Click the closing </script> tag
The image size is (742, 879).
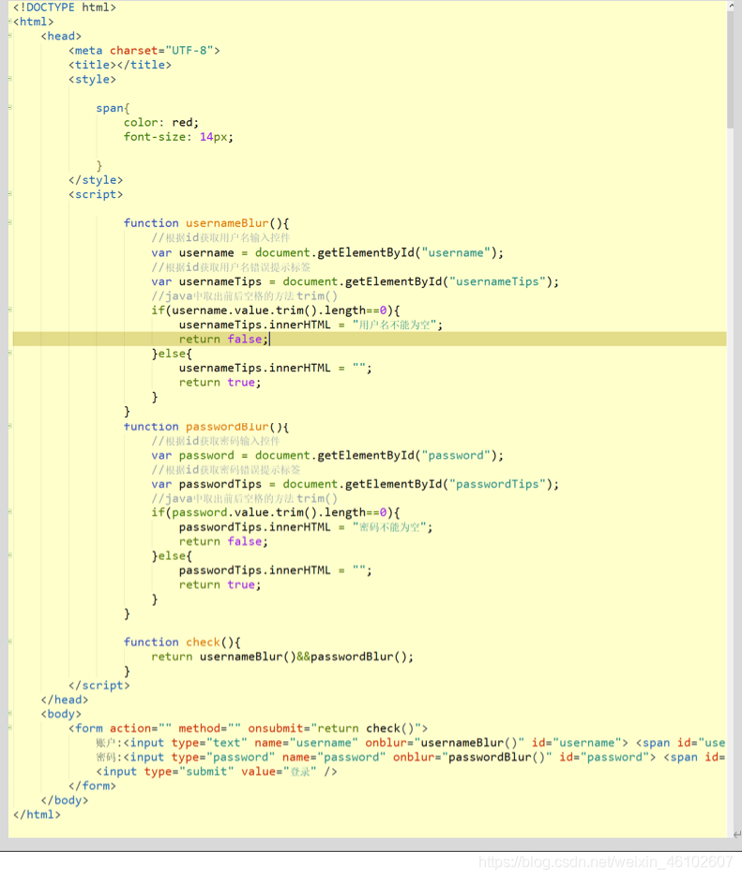click(98, 685)
